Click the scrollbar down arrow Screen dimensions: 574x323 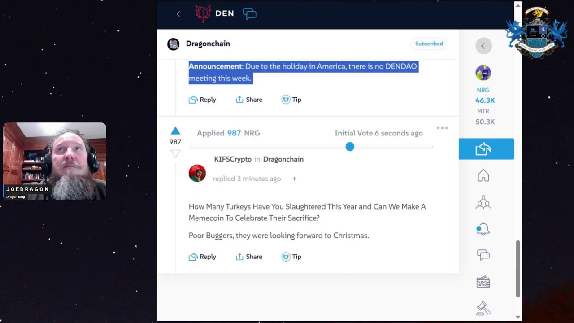[518, 317]
